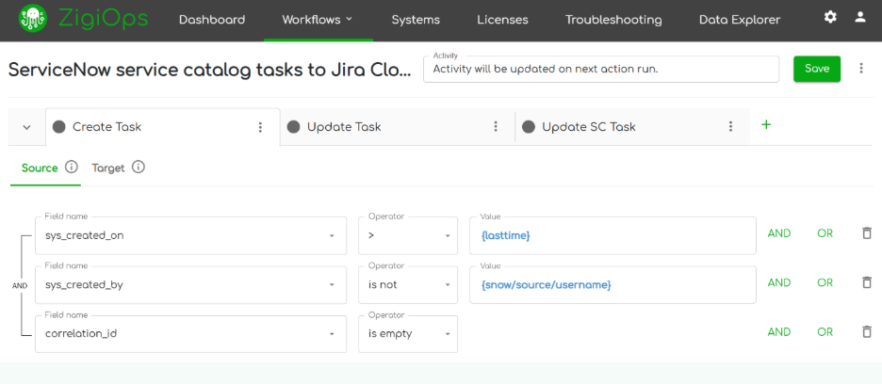Add OR condition after sys_created_by row
The width and height of the screenshot is (882, 384).
click(825, 282)
